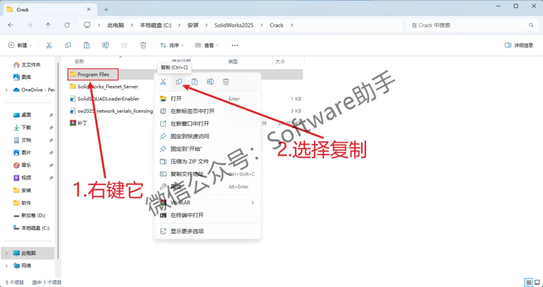Image resolution: width=543 pixels, height=287 pixels.
Task: Select 在终端中打开 in the context menu
Action: pyautogui.click(x=208, y=215)
